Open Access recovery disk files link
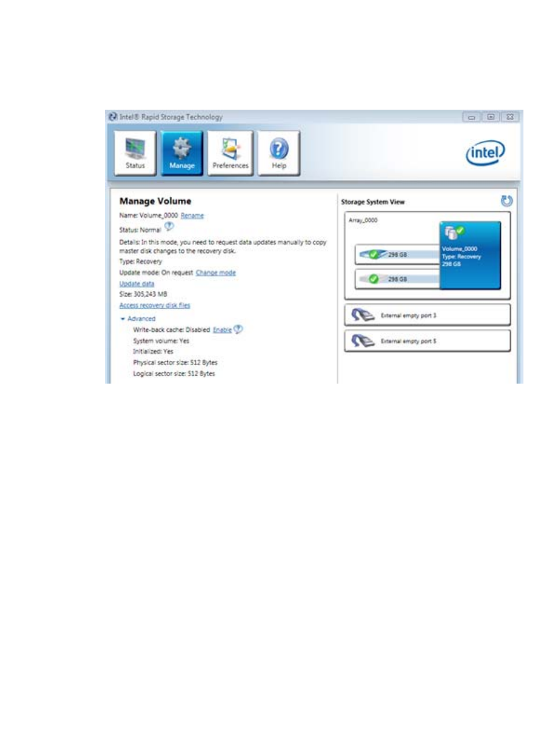Image resolution: width=553 pixels, height=737 pixels. pos(155,305)
